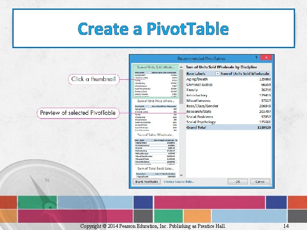Image resolution: width=307 pixels, height=230 pixels.
Task: Select the Sum of Unit Price Wholesale thumbnail
Action: [x=156, y=115]
